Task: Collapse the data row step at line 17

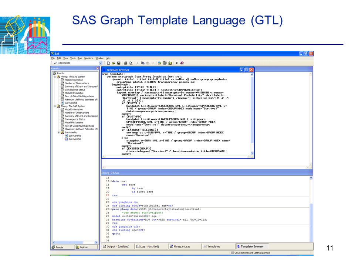Action: coord(111,181)
